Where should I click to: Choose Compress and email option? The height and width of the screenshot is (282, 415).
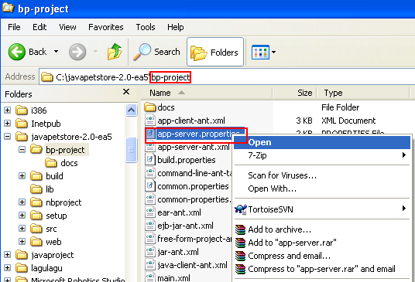(x=322, y=256)
